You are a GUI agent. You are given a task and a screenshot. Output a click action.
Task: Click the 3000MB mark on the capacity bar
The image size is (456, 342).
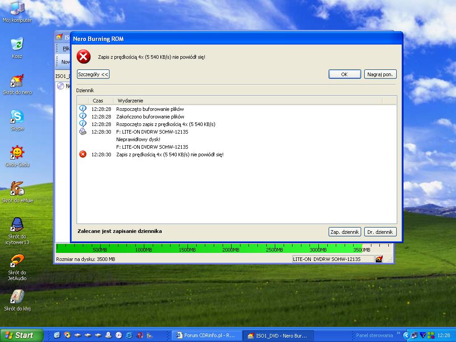318,250
